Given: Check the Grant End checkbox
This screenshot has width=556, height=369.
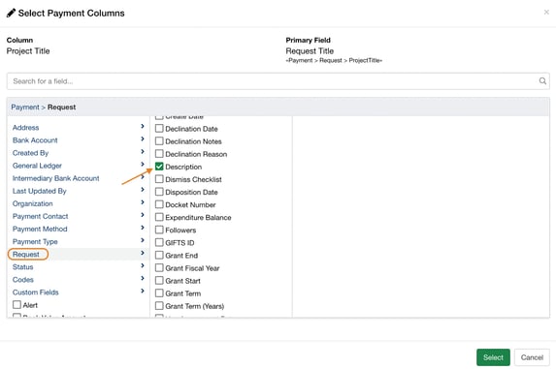Looking at the screenshot, I should click(159, 255).
